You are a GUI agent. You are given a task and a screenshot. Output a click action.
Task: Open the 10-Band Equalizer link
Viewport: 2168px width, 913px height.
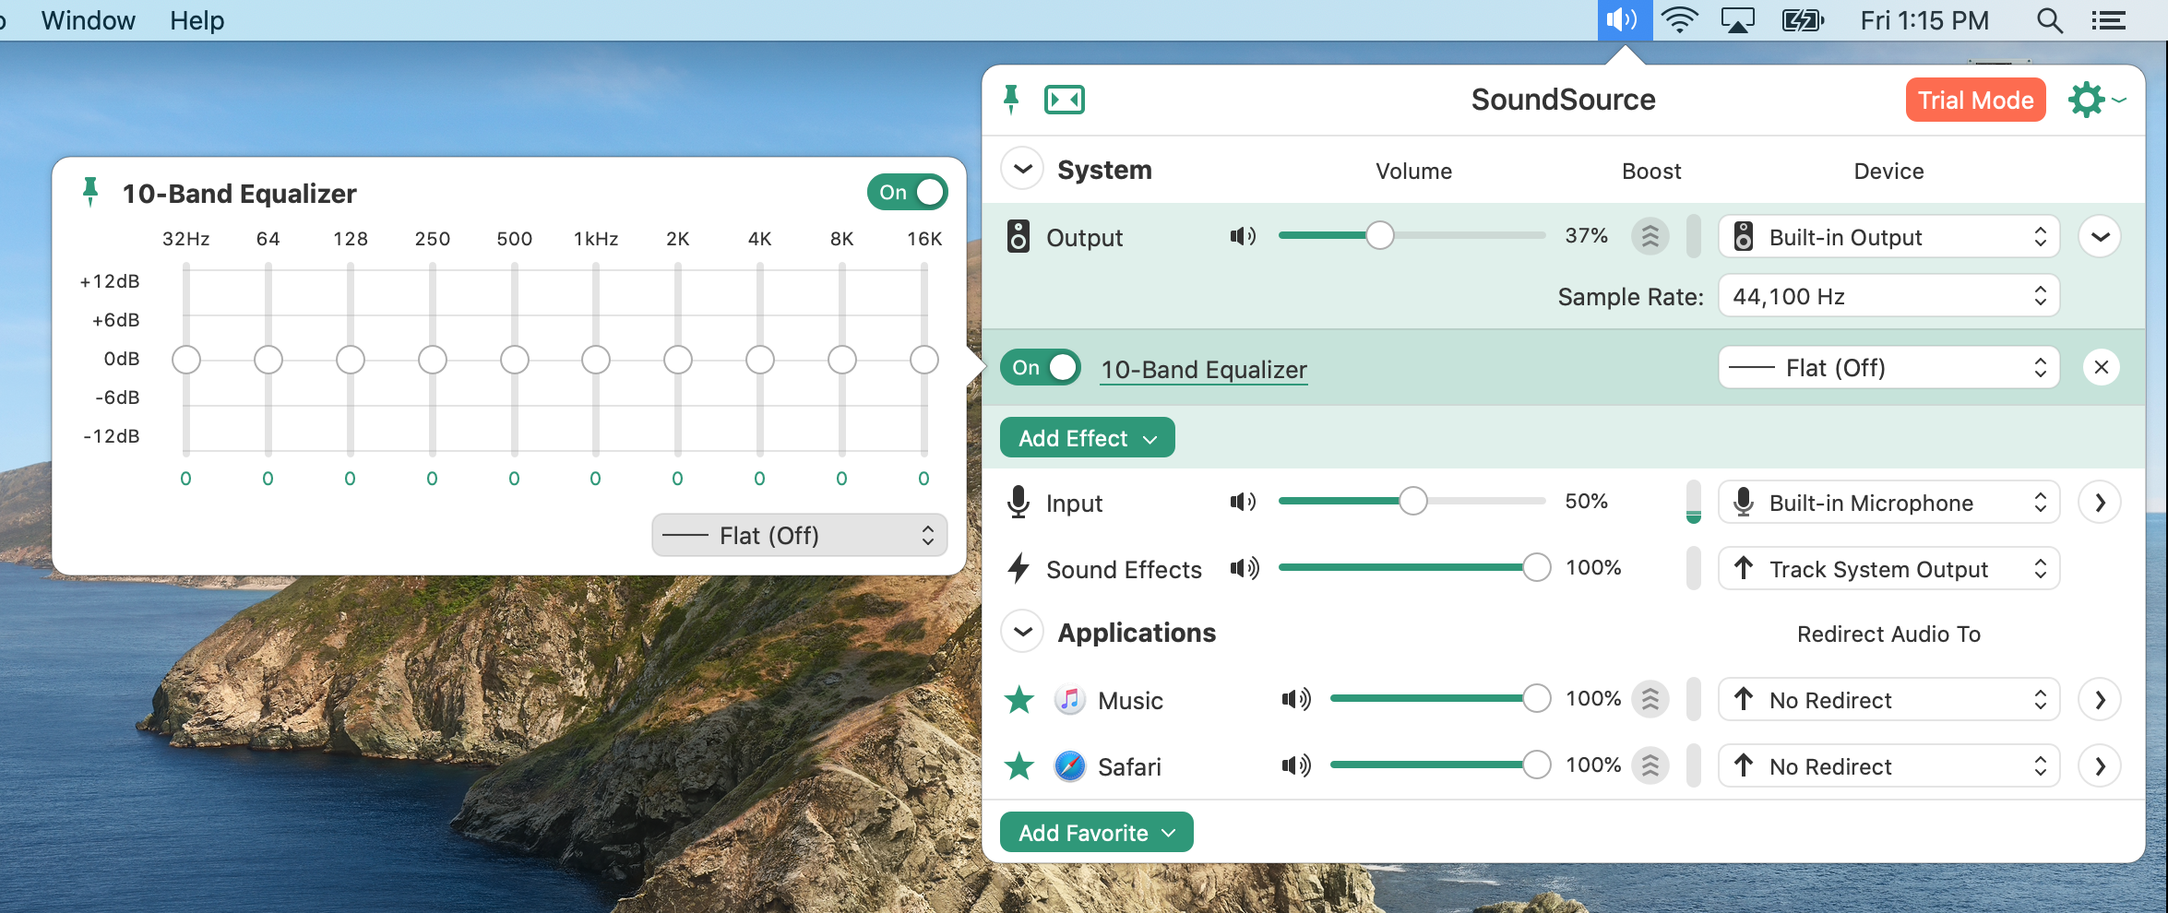click(x=1203, y=369)
